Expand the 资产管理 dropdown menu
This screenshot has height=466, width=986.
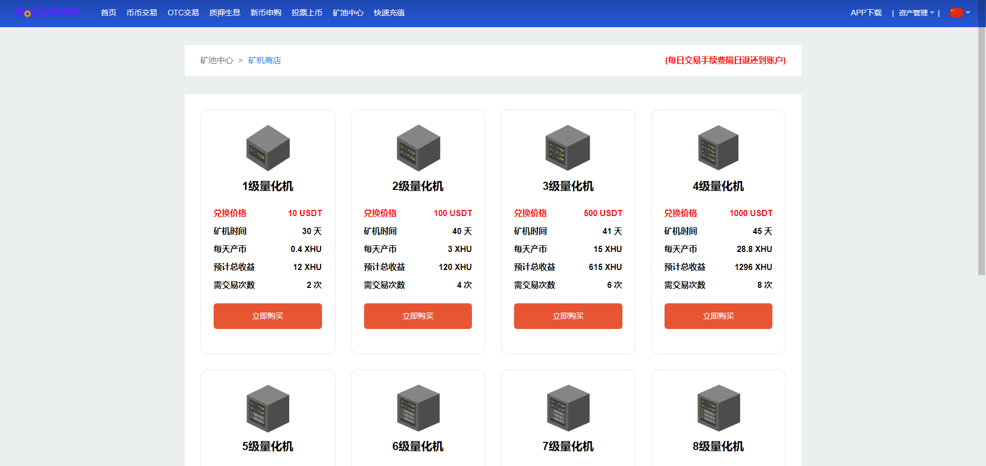click(x=916, y=13)
